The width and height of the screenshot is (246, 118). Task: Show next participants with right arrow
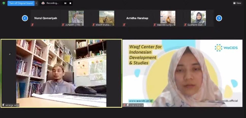(219, 18)
